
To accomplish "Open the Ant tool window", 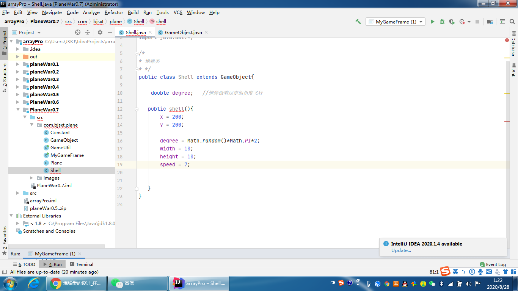I will 513,69.
